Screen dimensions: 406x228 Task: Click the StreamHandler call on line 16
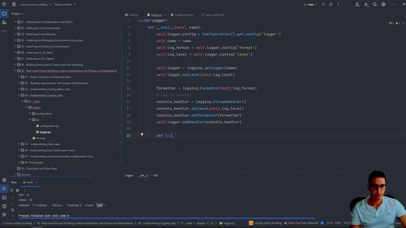[x=229, y=102]
